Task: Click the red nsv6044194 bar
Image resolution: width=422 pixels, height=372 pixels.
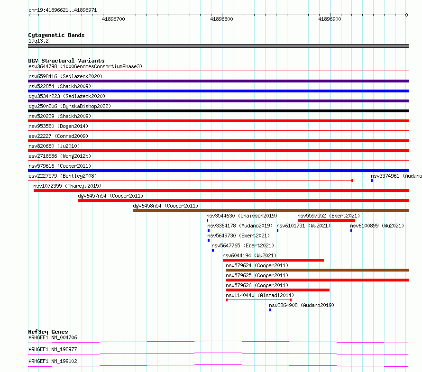Action: [274, 260]
